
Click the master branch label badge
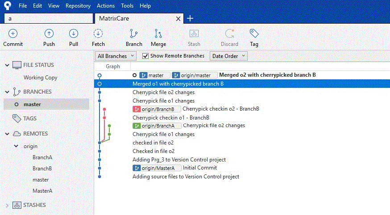[155, 75]
